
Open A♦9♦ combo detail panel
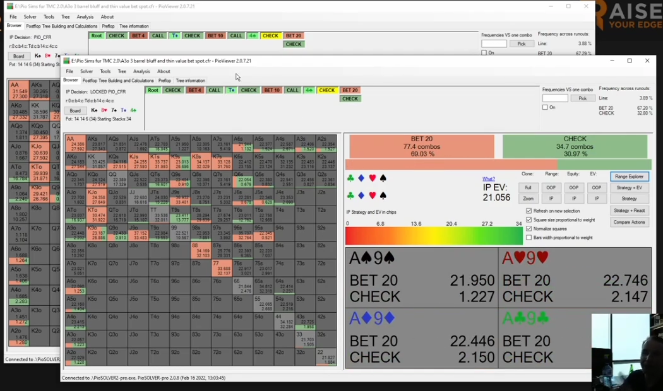pos(422,338)
